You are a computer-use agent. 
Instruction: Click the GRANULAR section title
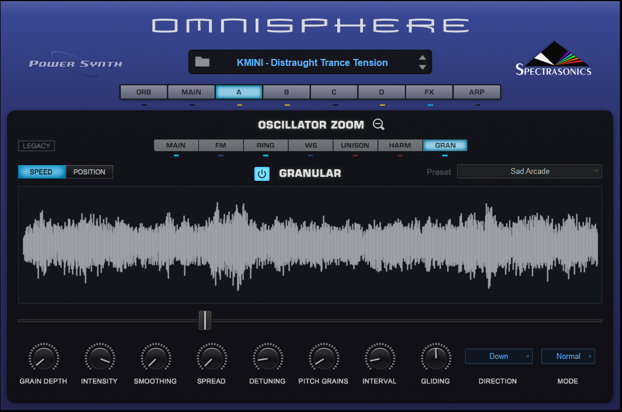[310, 173]
